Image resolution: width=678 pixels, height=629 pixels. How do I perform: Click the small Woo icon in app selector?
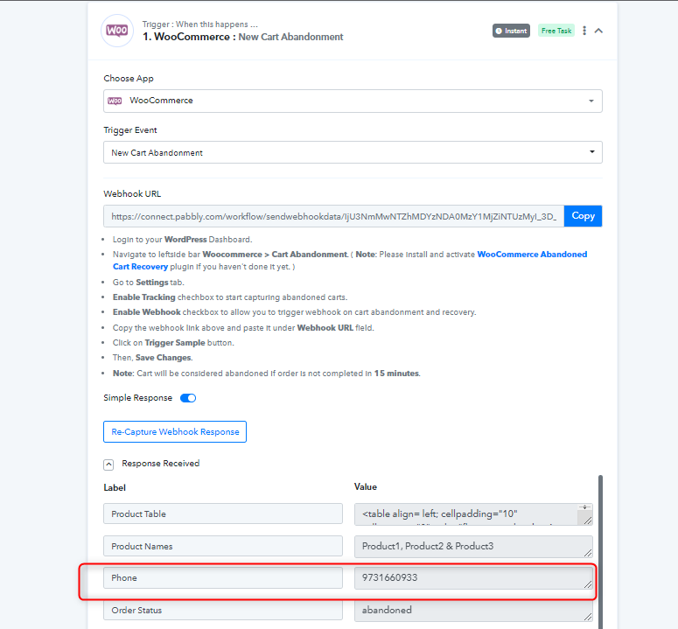pos(115,101)
